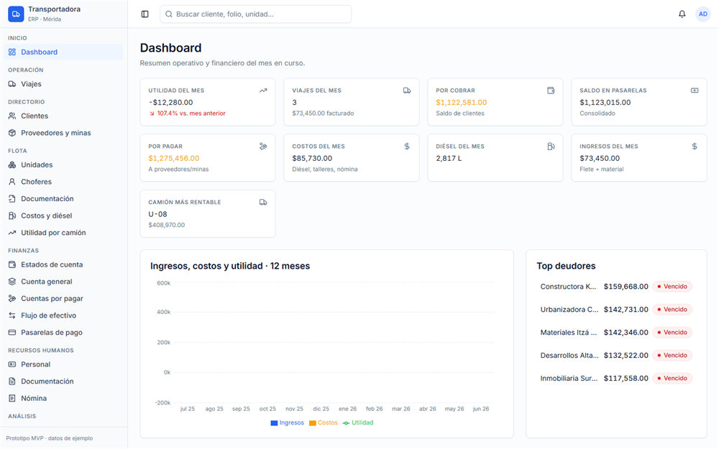Image resolution: width=719 pixels, height=449 pixels.
Task: Click the trend icon on Utilidad del mes card
Action: tap(263, 91)
